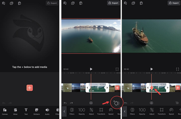Viewport: 181px width, 119px height.
Task: Open projects icon in left panel header
Action: [x=11, y=3]
